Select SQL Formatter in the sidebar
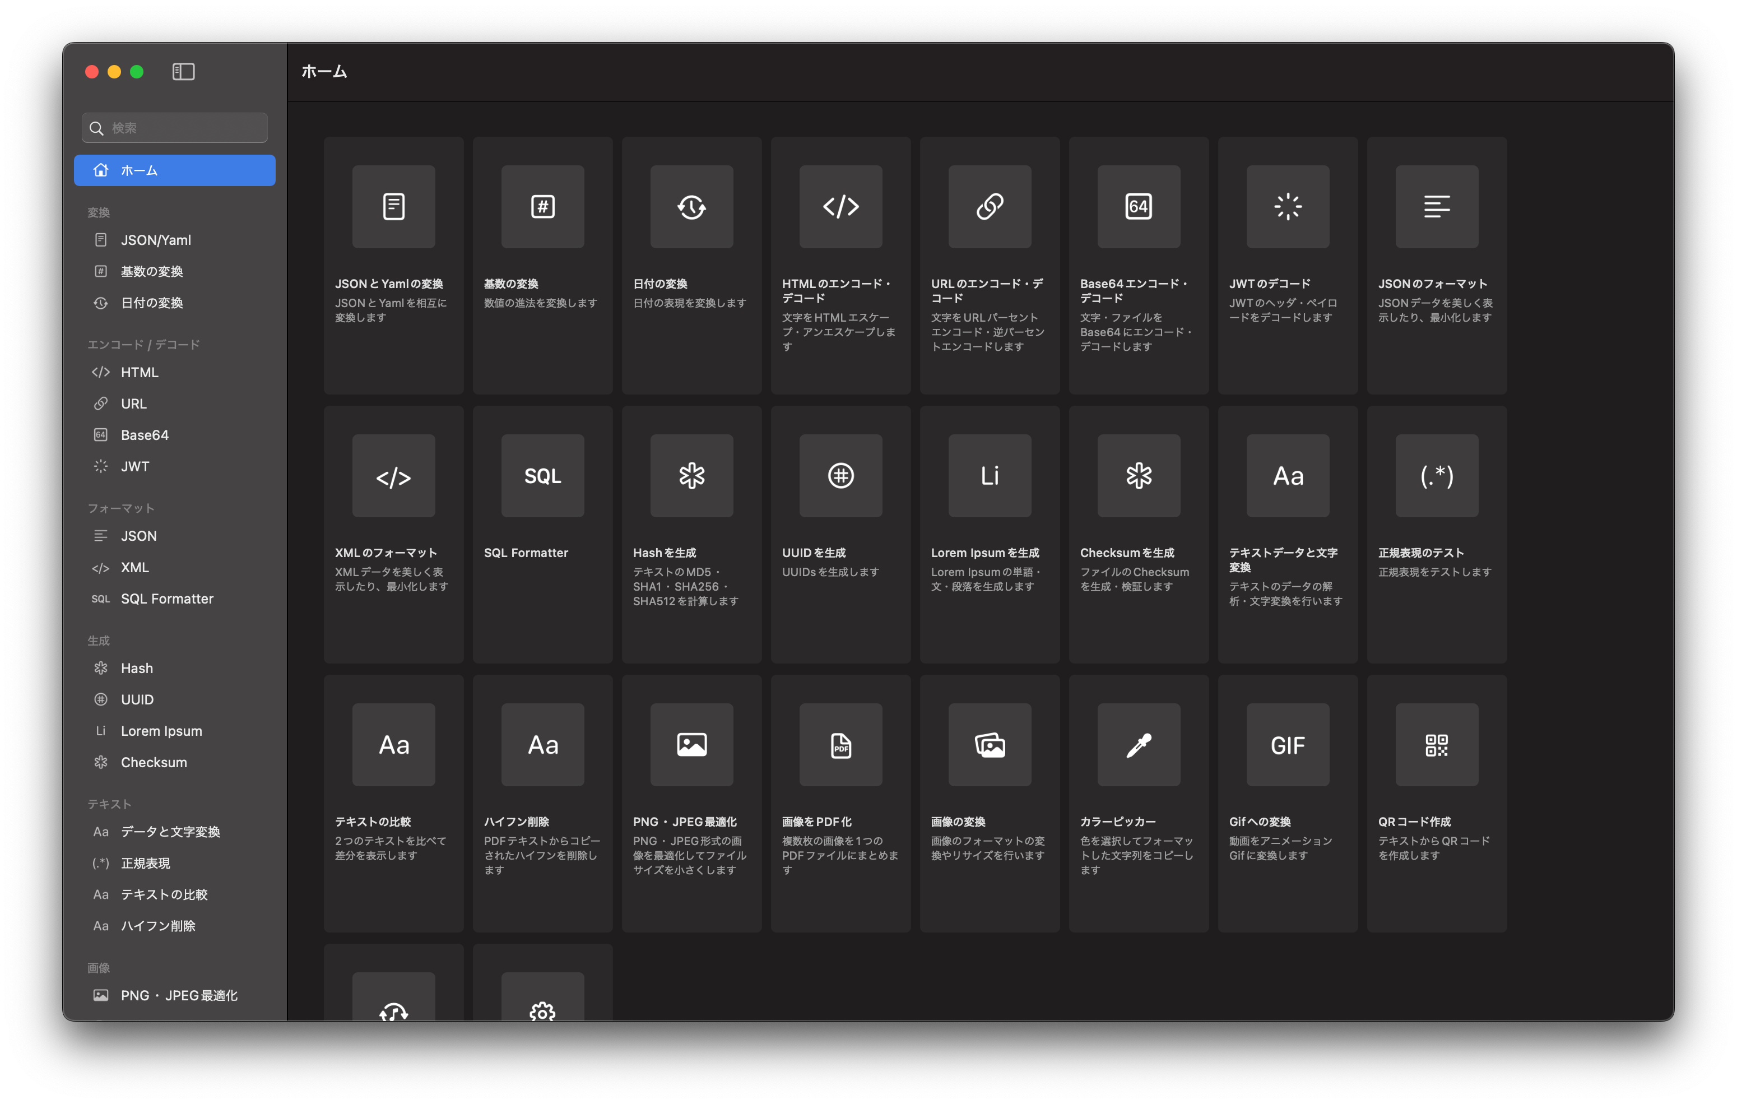1737x1104 pixels. [175, 599]
